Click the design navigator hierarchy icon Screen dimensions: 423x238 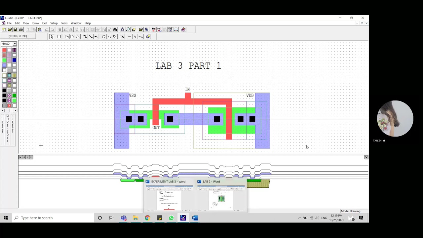pyautogui.click(x=123, y=29)
